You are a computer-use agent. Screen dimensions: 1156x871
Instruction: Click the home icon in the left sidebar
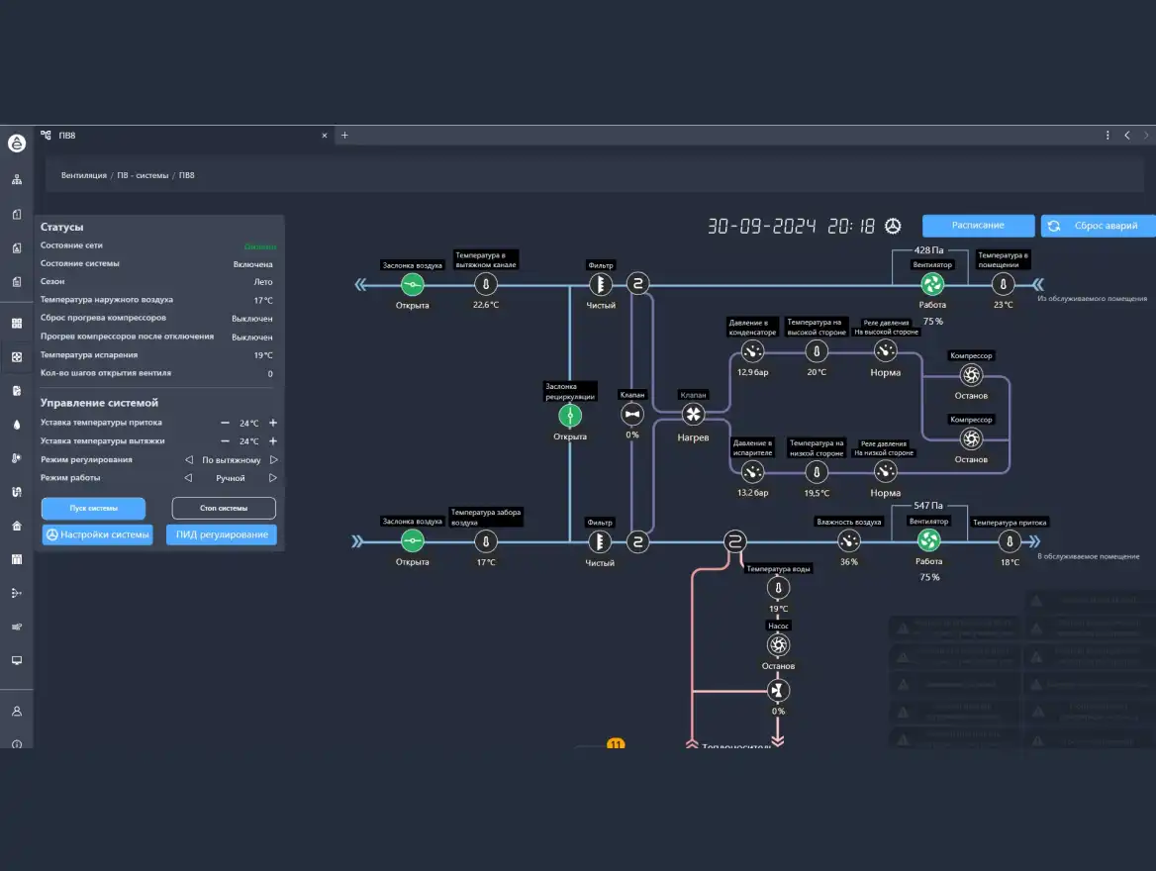[x=17, y=526]
